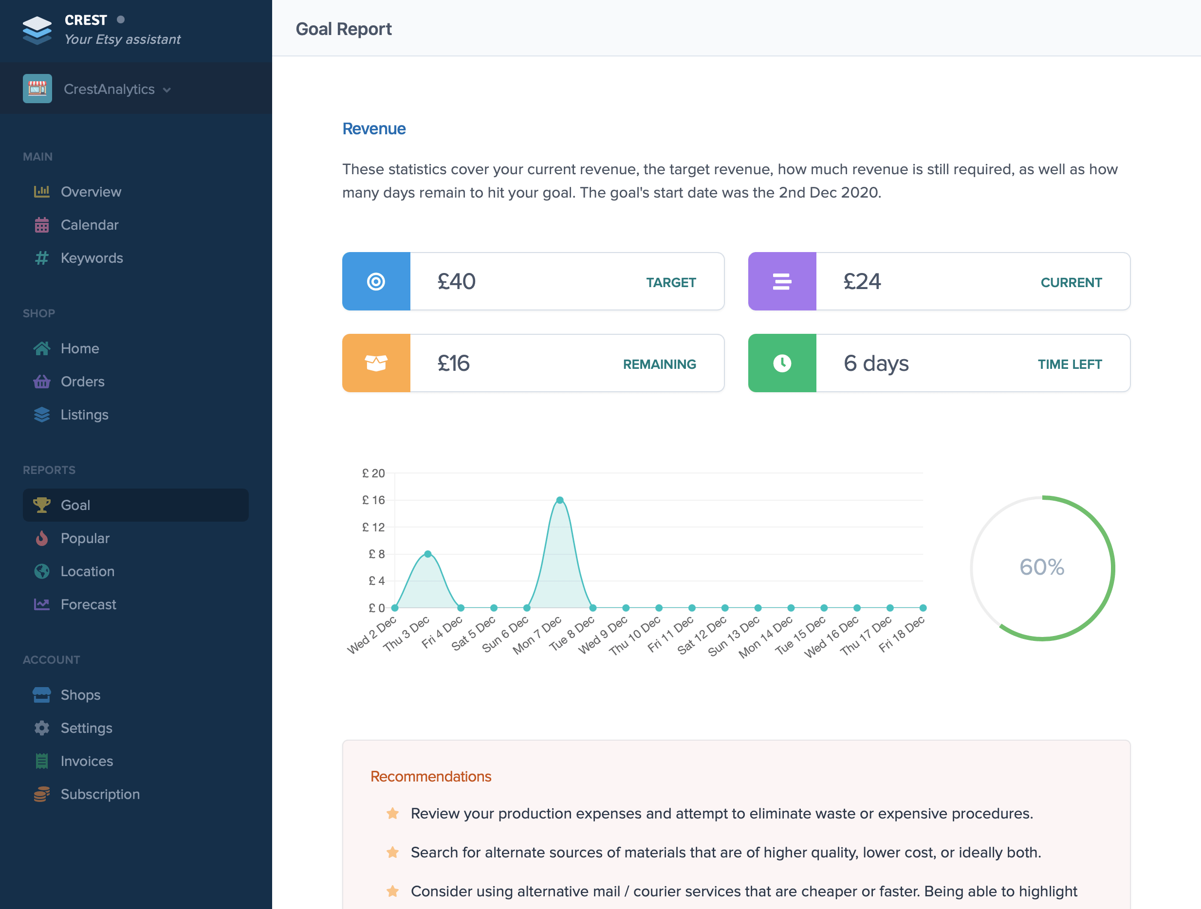Click the Calendar icon in sidebar

point(42,225)
